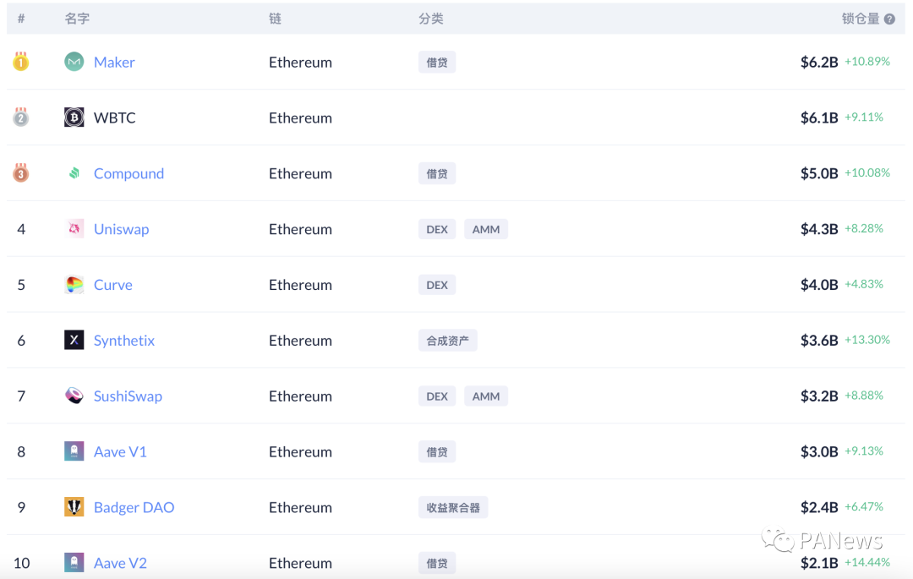The height and width of the screenshot is (579, 913).
Task: Click the rainbow Curve logo icon
Action: 74,285
